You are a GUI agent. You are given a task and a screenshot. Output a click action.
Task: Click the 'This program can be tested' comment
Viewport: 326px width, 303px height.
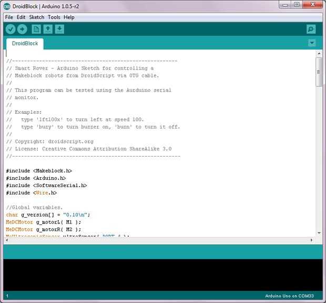(x=88, y=90)
